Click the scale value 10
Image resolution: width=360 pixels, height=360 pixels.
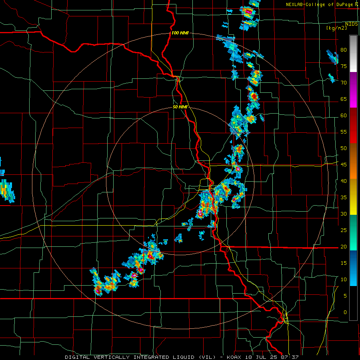pyautogui.click(x=344, y=280)
